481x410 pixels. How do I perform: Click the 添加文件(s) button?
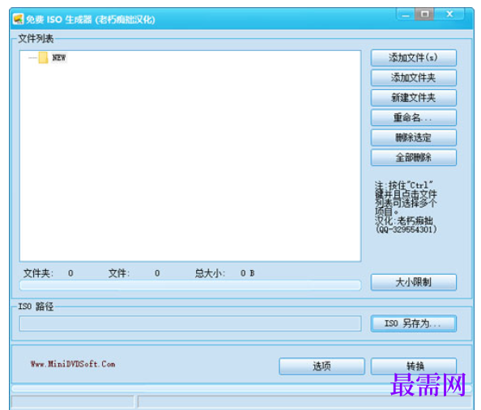pyautogui.click(x=413, y=57)
